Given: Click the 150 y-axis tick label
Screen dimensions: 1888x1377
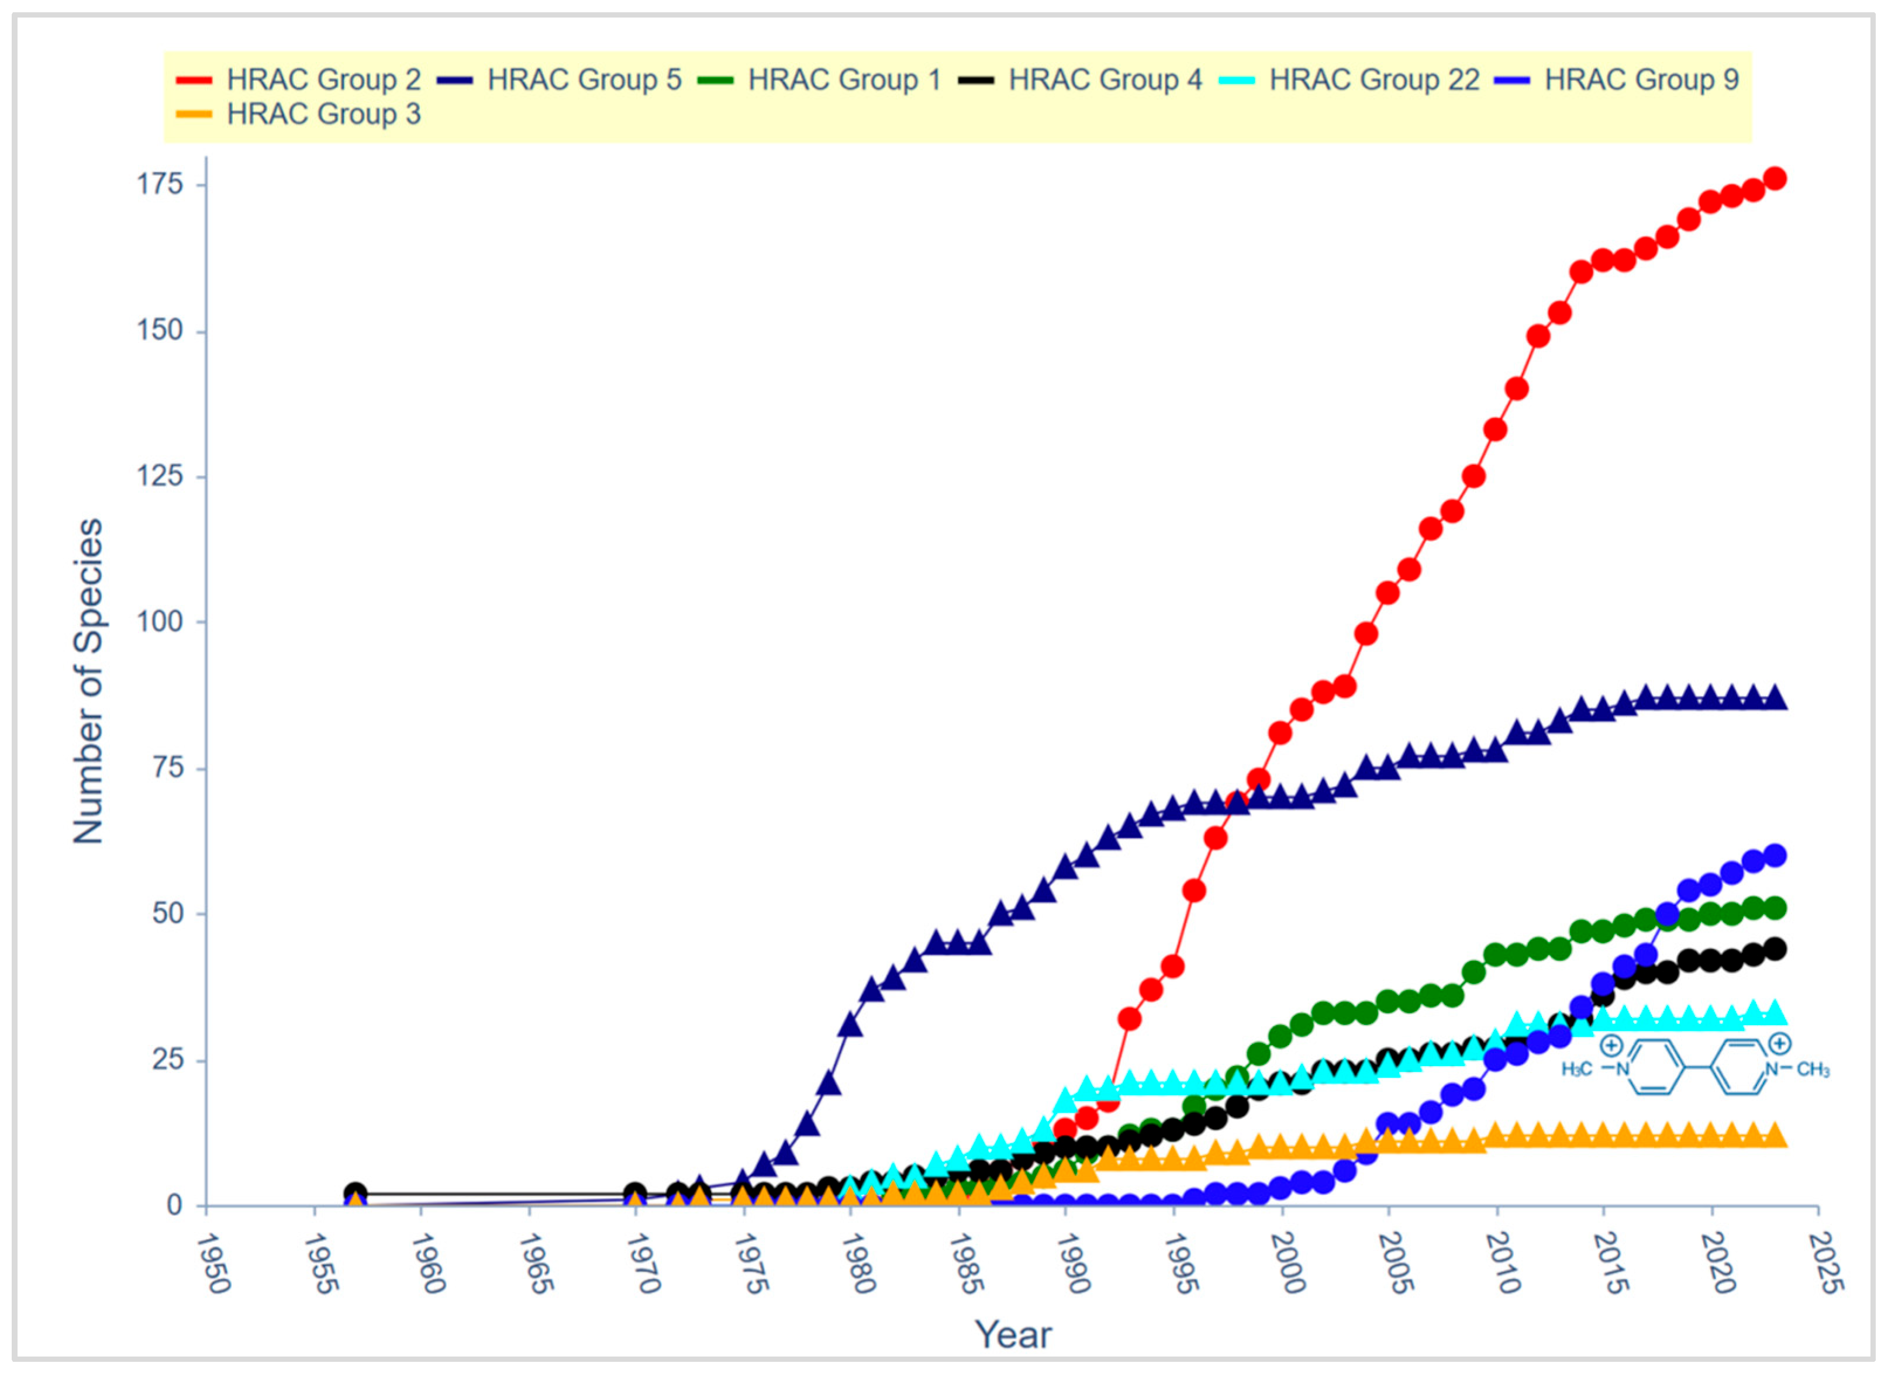Looking at the screenshot, I should [x=159, y=330].
